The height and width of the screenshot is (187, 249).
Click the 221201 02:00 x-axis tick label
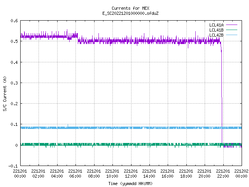[x=38, y=174]
